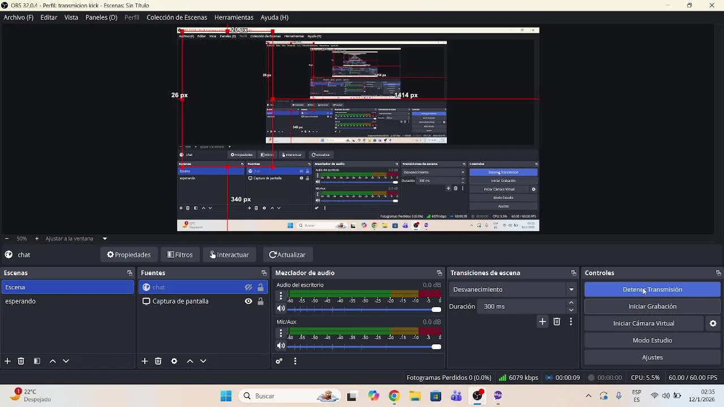Move the scene up with arrow
The height and width of the screenshot is (407, 724).
(x=53, y=361)
